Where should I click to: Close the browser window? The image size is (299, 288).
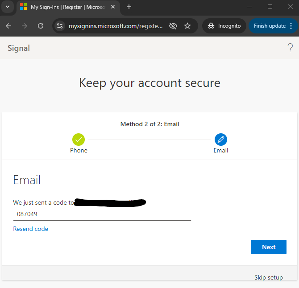pos(291,7)
